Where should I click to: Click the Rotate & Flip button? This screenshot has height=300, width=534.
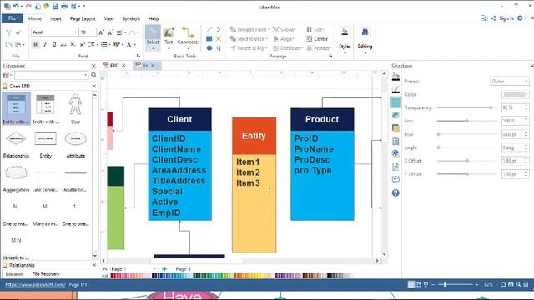point(249,48)
